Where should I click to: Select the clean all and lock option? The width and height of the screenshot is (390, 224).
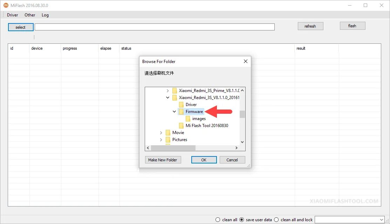[276, 220]
